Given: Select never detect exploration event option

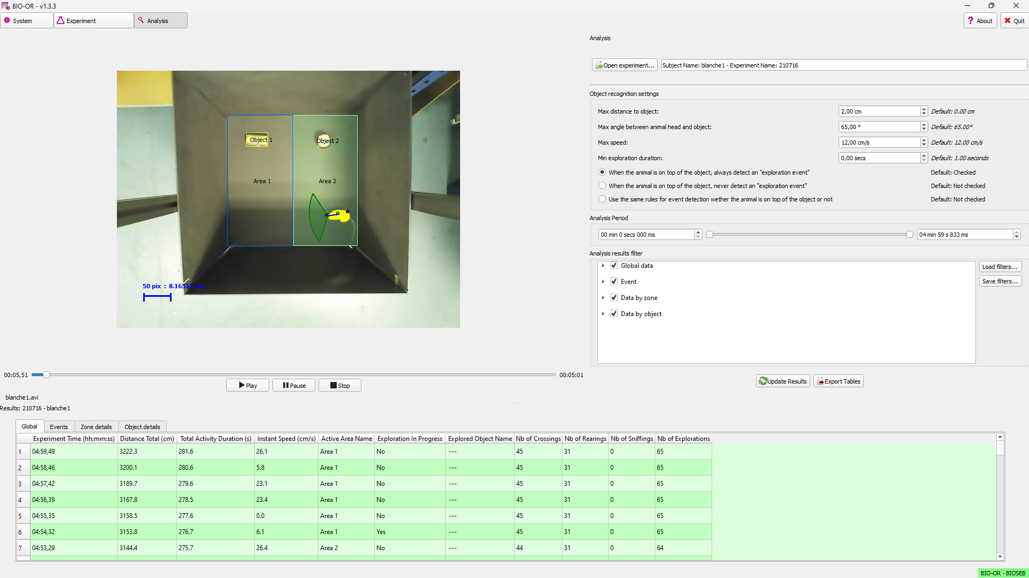Looking at the screenshot, I should (x=602, y=186).
